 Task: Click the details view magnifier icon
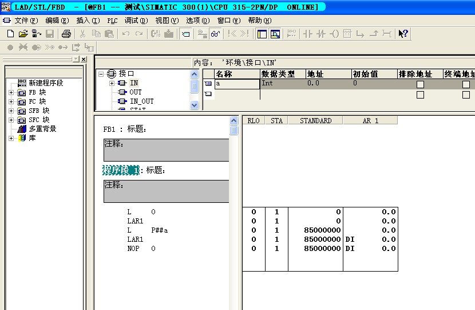coord(275,34)
